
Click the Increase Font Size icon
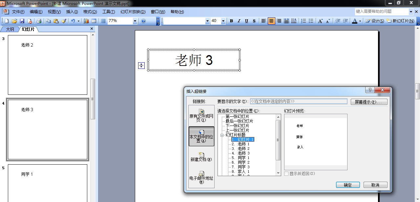(x=321, y=21)
